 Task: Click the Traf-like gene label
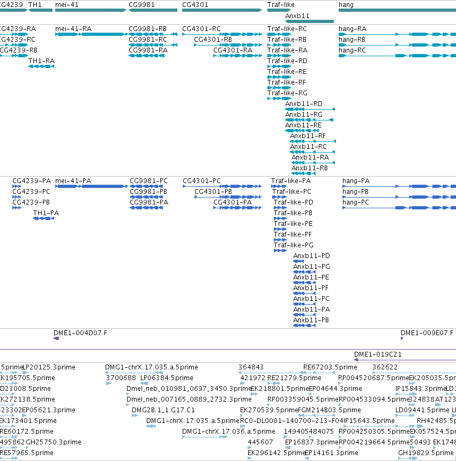pos(281,5)
